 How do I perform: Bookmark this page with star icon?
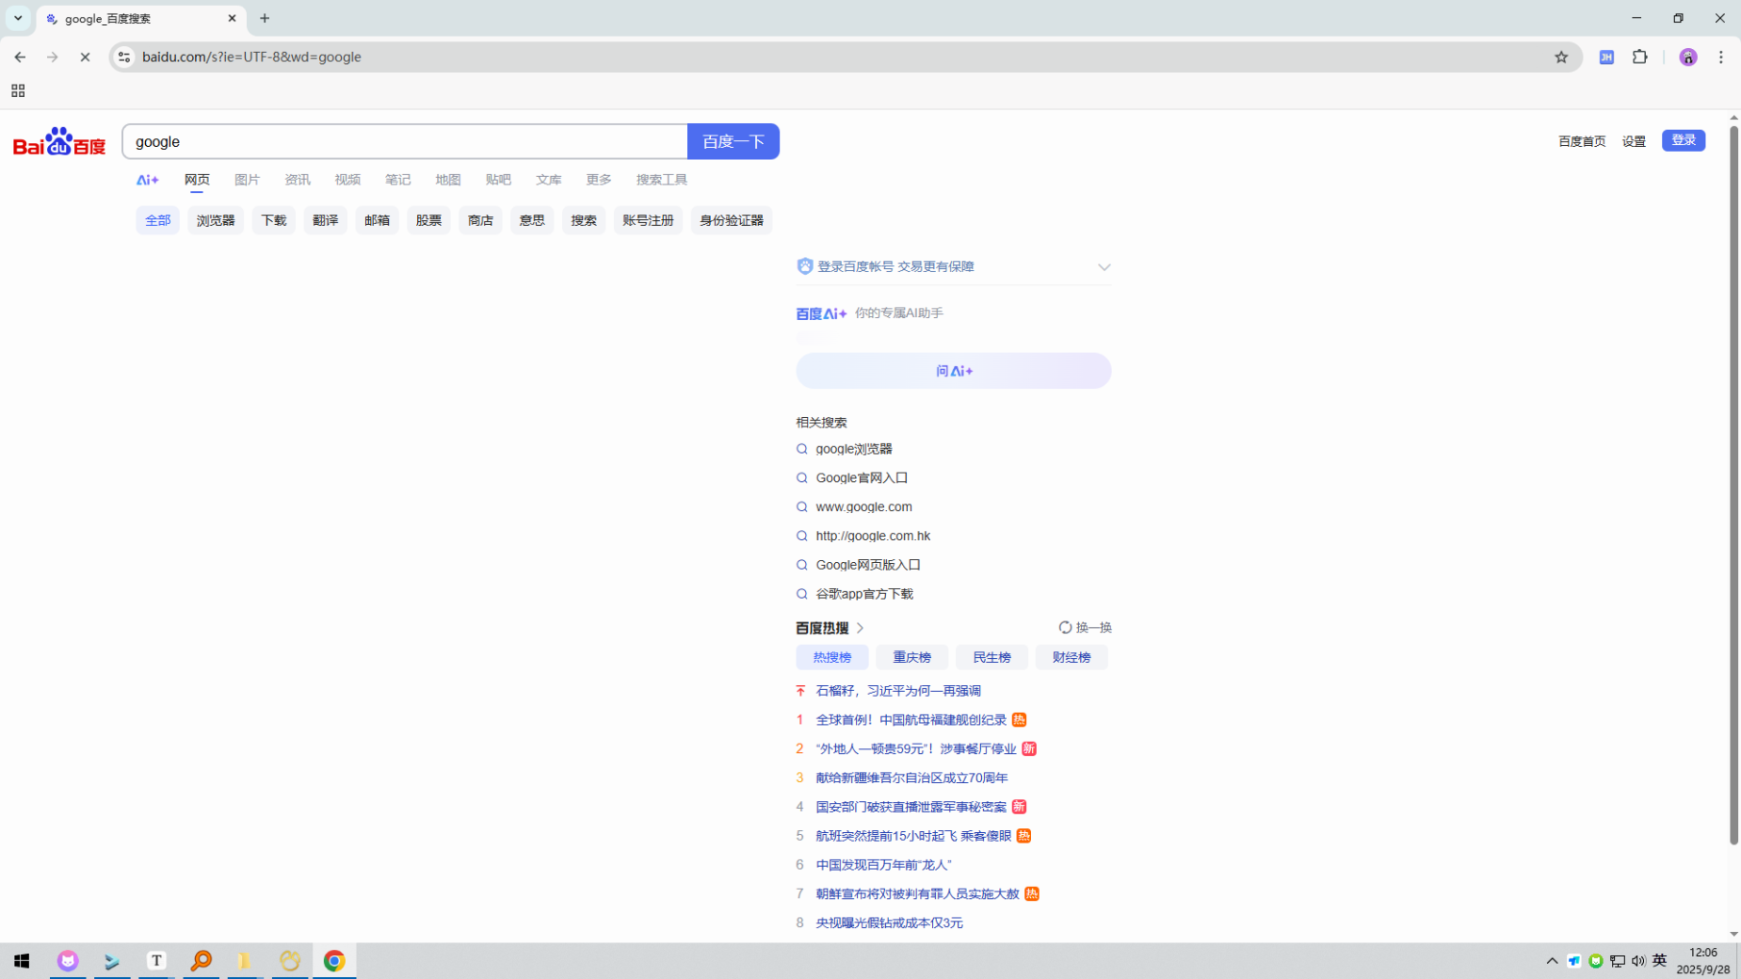[1561, 57]
